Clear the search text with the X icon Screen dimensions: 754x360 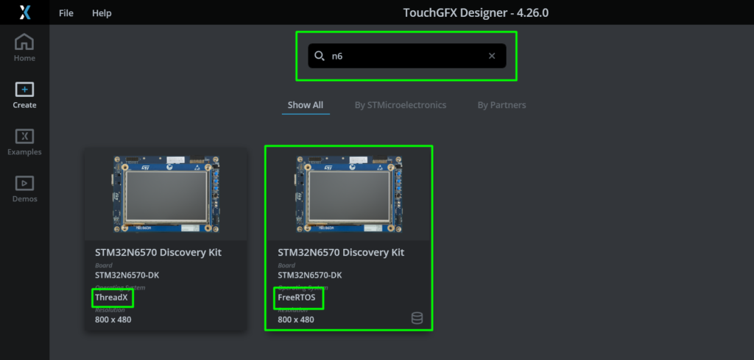coord(492,56)
